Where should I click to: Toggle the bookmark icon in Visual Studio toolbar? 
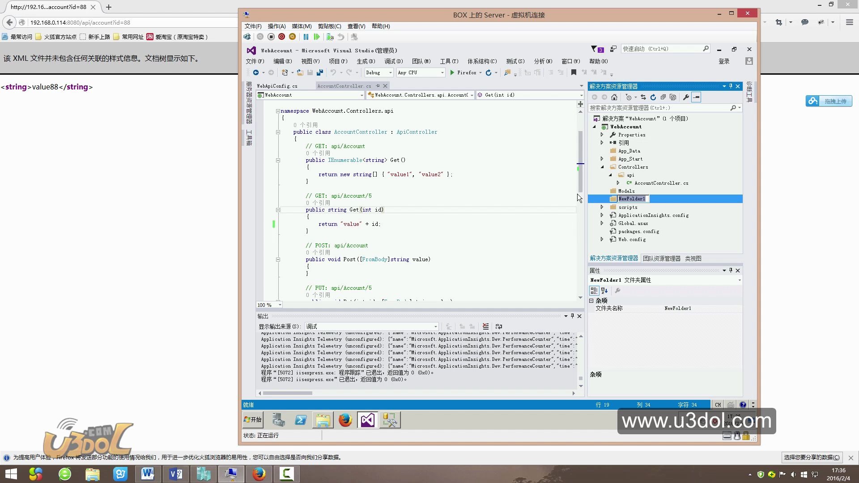coord(574,72)
